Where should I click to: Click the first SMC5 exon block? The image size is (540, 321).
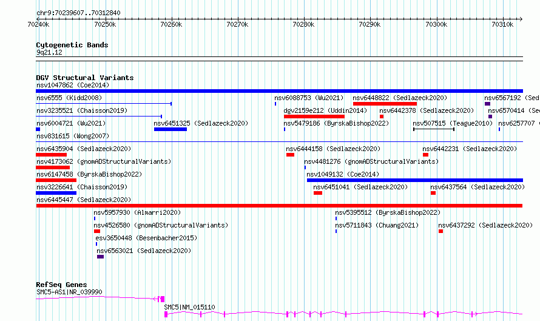[166, 314]
